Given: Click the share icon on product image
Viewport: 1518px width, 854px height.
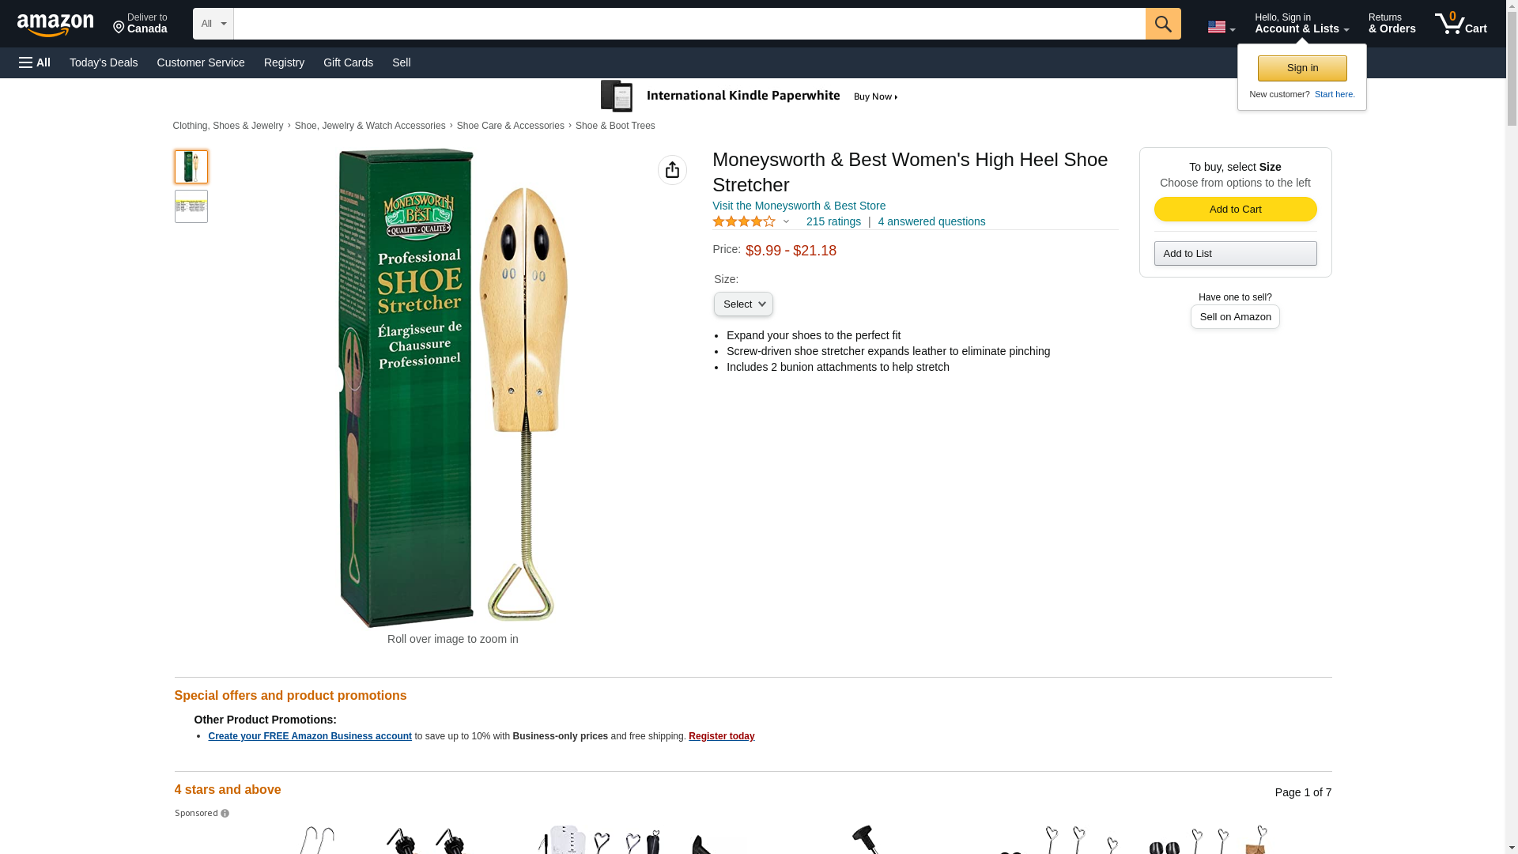Looking at the screenshot, I should point(672,170).
